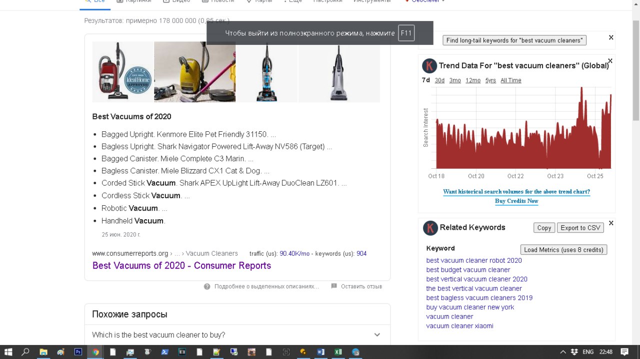Click the Keywords Everywhere logo beside Related Keywords

[x=430, y=228]
